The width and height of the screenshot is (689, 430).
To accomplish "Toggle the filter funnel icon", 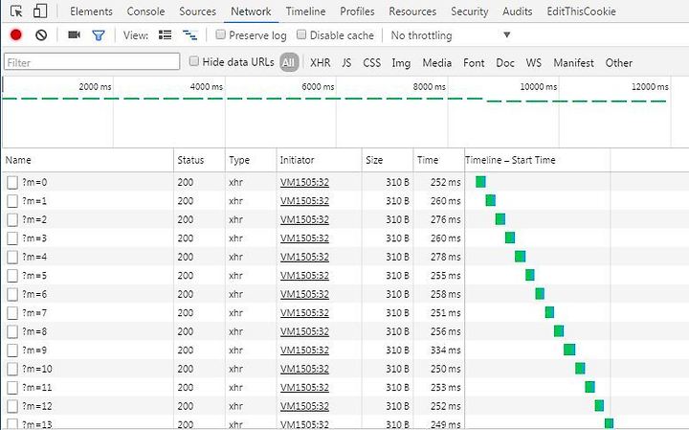I will [x=99, y=35].
